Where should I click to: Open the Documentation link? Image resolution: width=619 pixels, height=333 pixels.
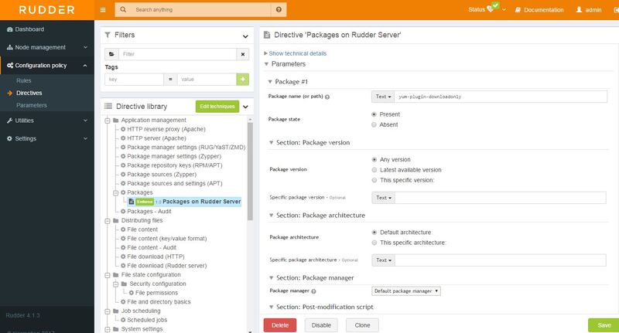(539, 10)
